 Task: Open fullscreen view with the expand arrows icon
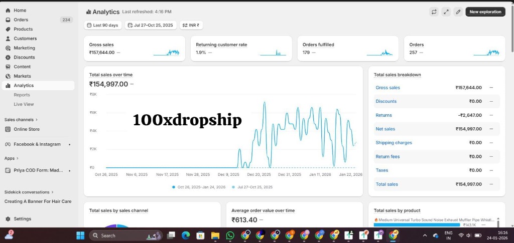tap(446, 12)
